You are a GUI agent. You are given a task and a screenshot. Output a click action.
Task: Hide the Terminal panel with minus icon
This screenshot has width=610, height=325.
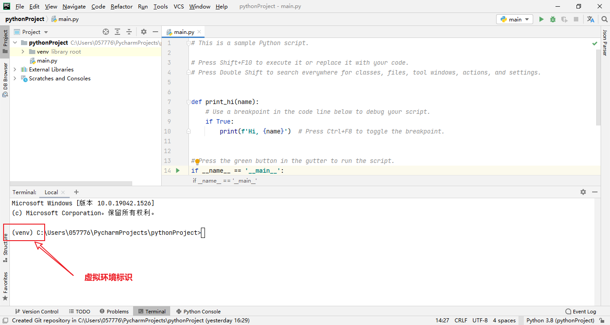pyautogui.click(x=595, y=192)
